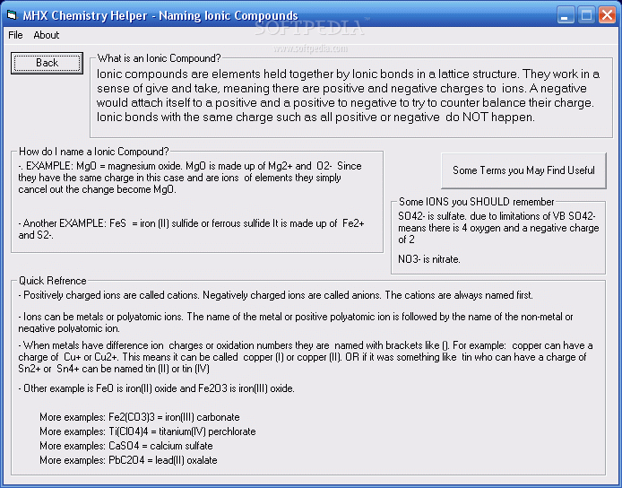The width and height of the screenshot is (622, 488).
Task: Maximize the MHX Chemistry Helper window
Action: click(x=586, y=15)
